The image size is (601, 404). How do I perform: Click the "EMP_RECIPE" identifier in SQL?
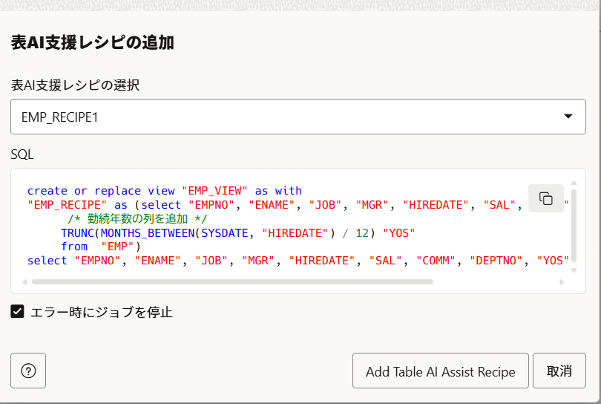[x=67, y=205]
